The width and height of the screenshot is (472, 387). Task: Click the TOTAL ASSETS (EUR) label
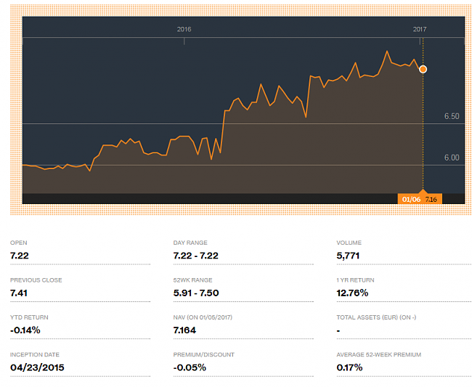click(376, 317)
